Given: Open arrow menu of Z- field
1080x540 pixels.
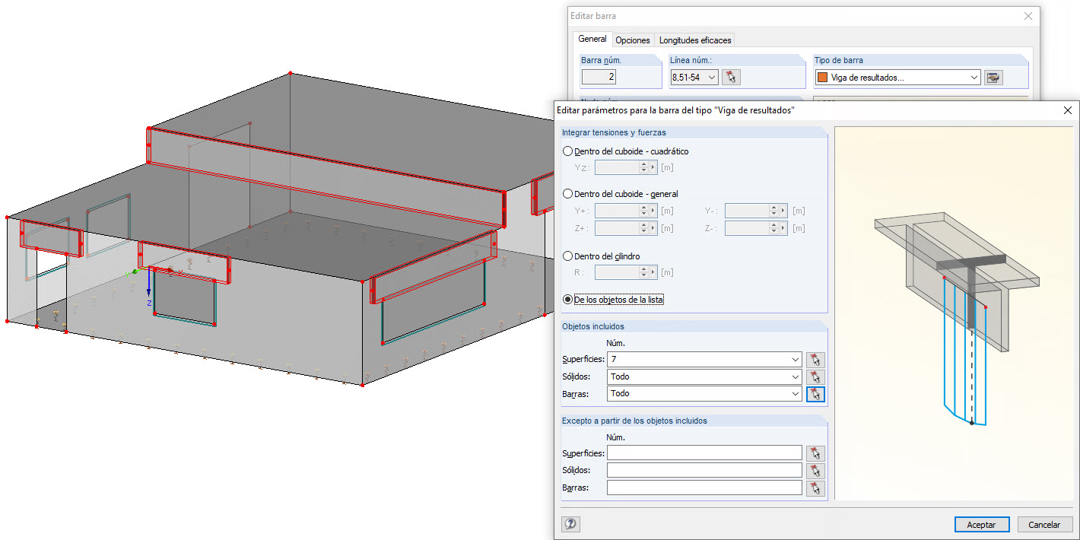Looking at the screenshot, I should pyautogui.click(x=783, y=228).
